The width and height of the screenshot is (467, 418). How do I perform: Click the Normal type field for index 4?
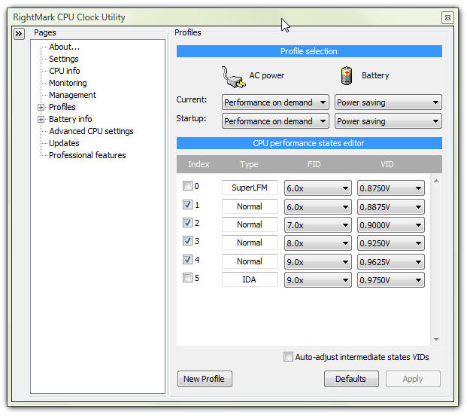point(250,261)
